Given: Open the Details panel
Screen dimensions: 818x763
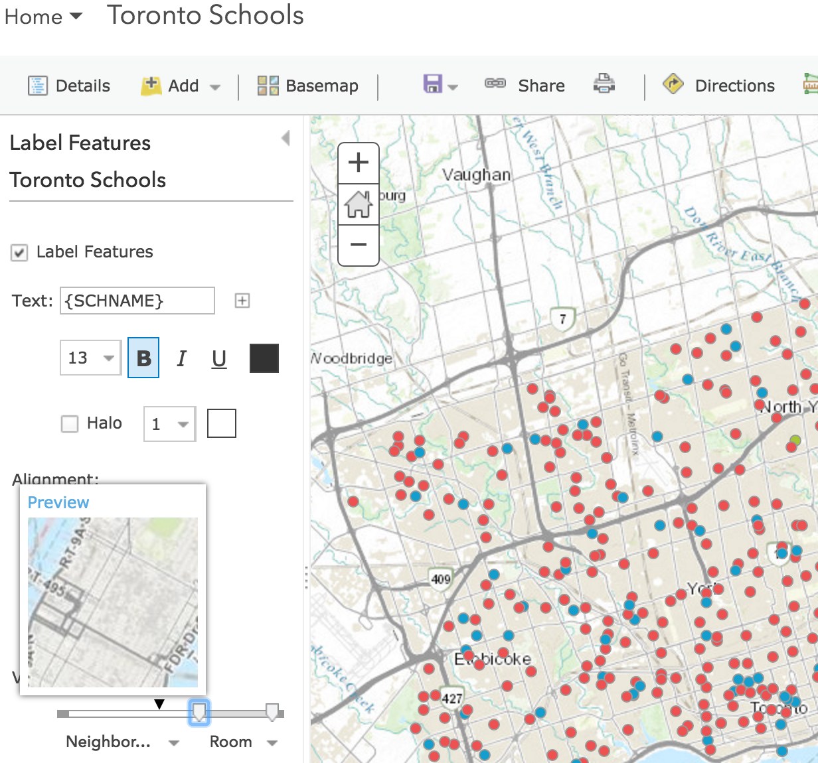Looking at the screenshot, I should coord(69,86).
